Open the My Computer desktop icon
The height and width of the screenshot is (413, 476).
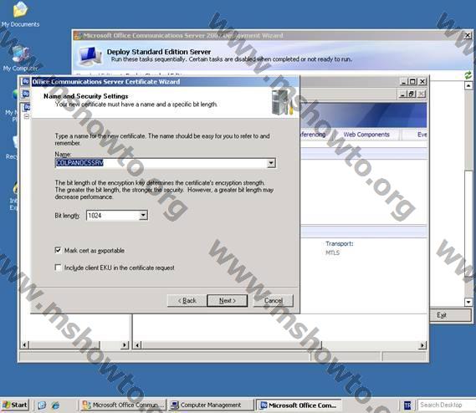(x=20, y=59)
